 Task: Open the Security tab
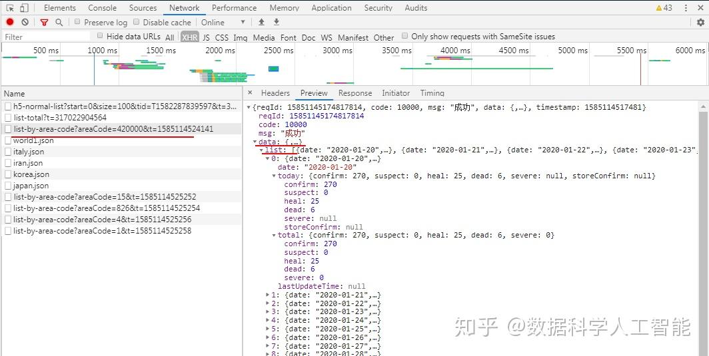click(x=378, y=8)
